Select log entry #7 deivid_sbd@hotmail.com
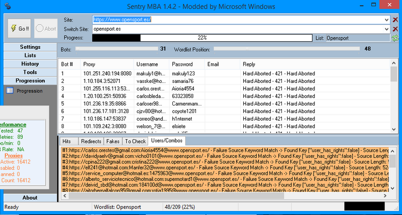Screen dimensions: 402x215 pyautogui.click(x=226, y=185)
